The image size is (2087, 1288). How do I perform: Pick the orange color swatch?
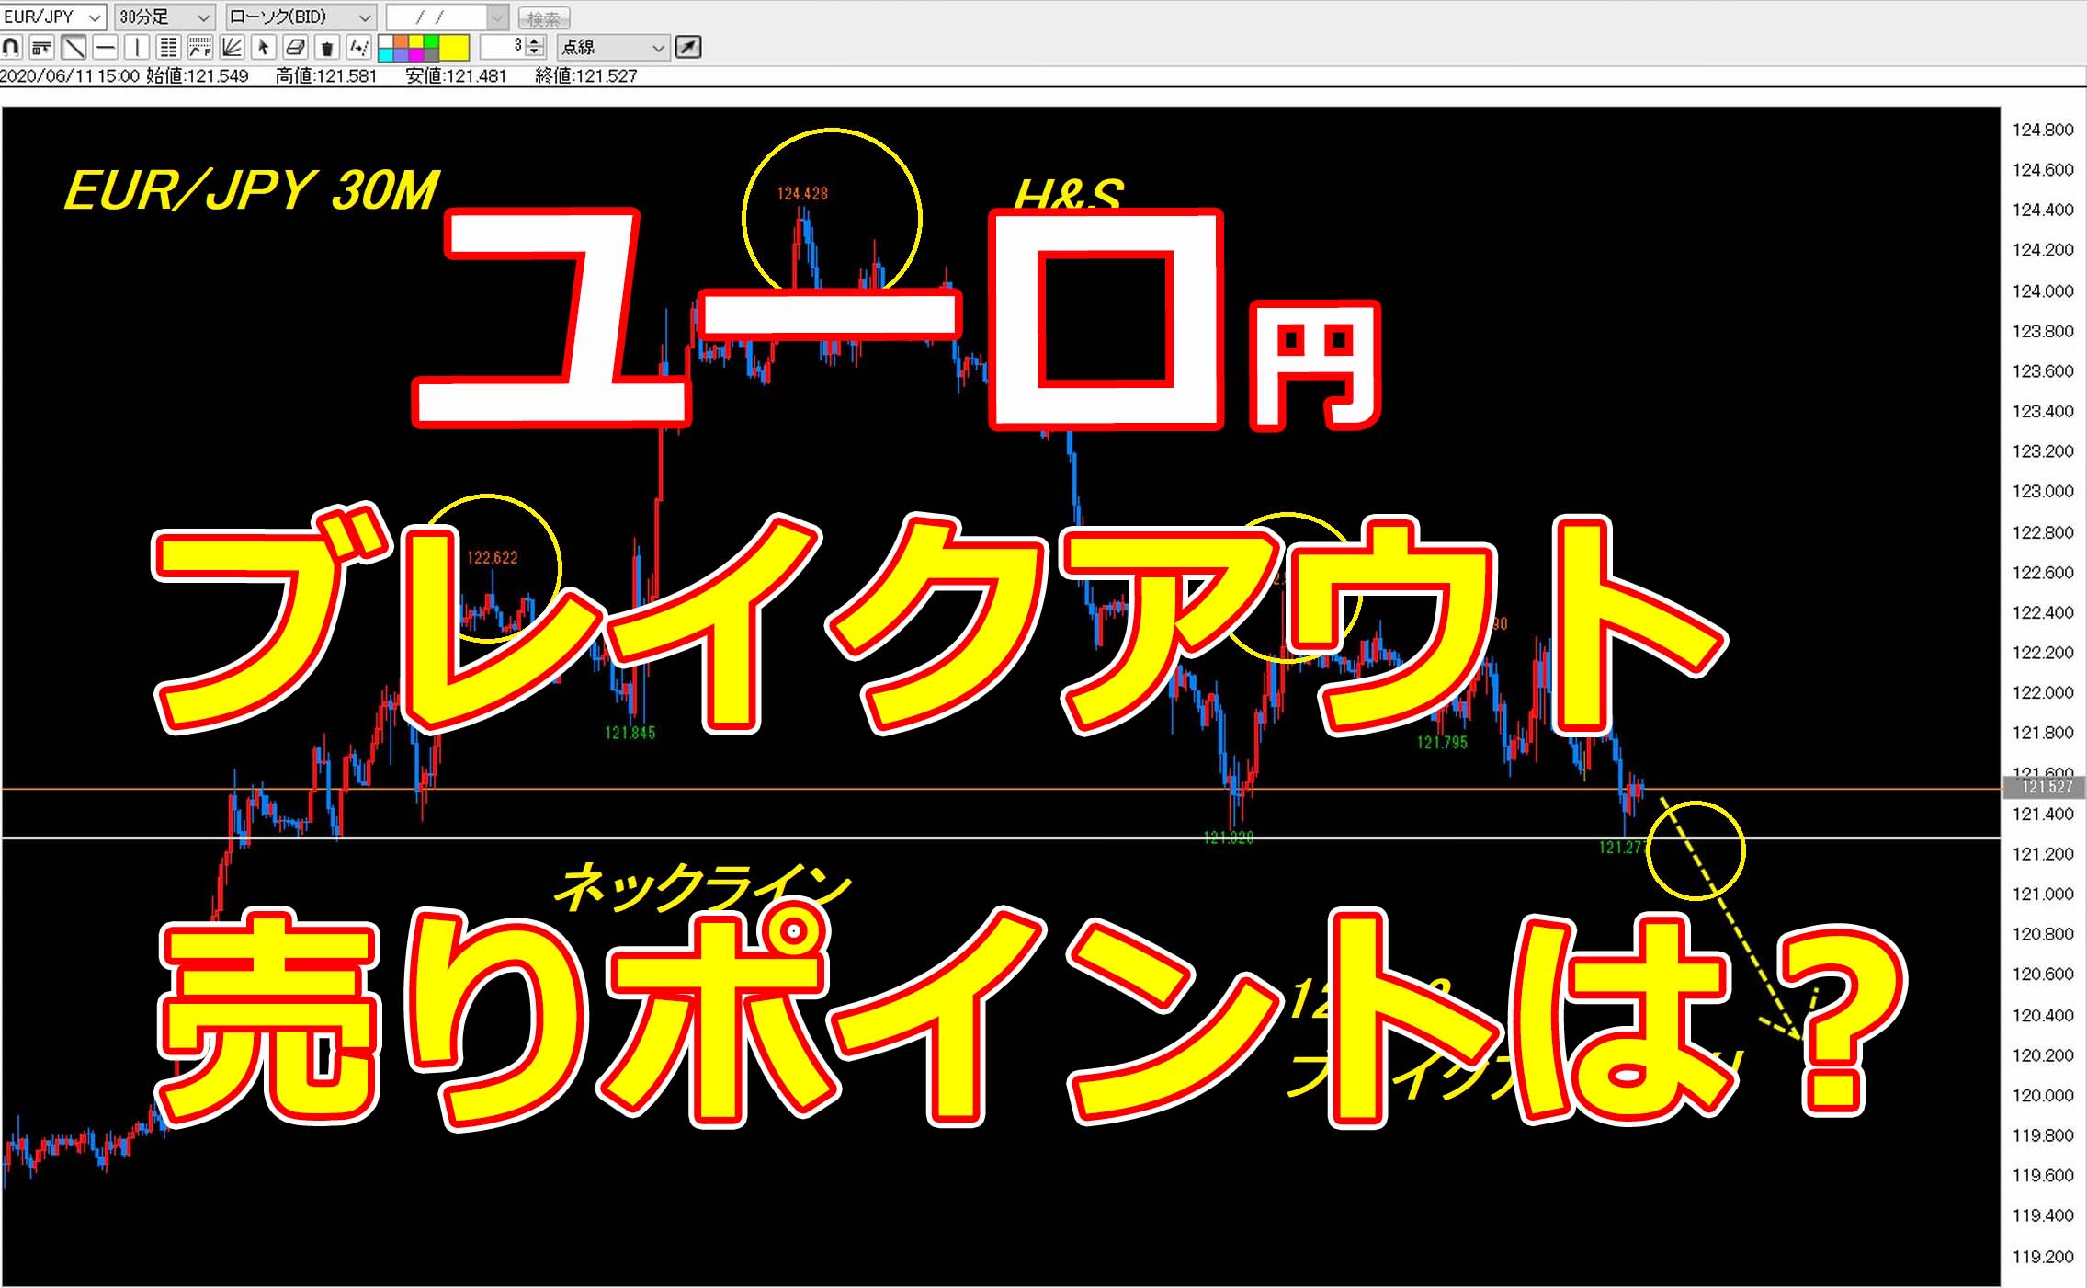[401, 41]
